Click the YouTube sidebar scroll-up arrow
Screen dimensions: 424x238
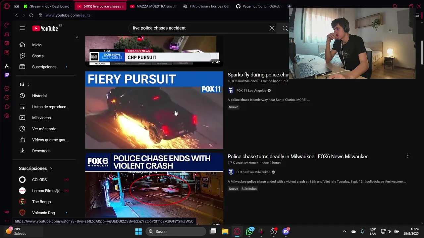(x=77, y=37)
